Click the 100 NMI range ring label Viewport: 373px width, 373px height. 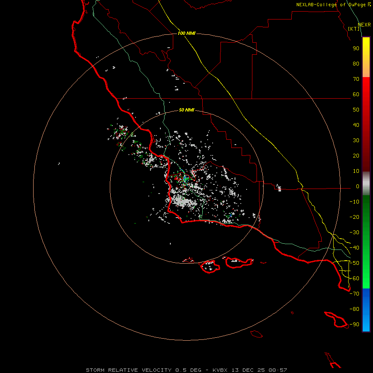point(186,33)
